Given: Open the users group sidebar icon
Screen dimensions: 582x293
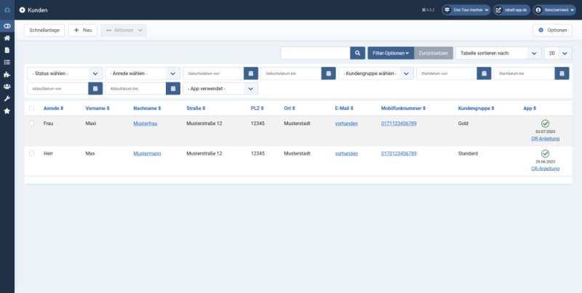Looking at the screenshot, I should pos(7,87).
